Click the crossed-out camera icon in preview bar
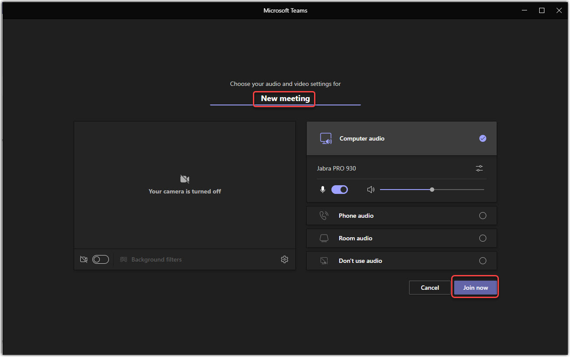The height and width of the screenshot is (357, 570). coord(83,259)
